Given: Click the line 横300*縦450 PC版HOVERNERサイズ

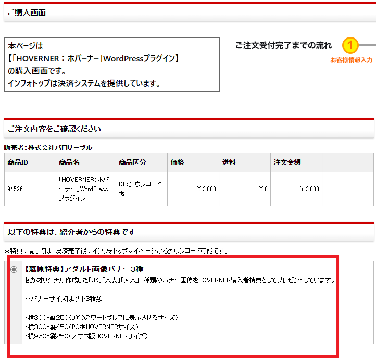Looking at the screenshot, I should pyautogui.click(x=82, y=327).
